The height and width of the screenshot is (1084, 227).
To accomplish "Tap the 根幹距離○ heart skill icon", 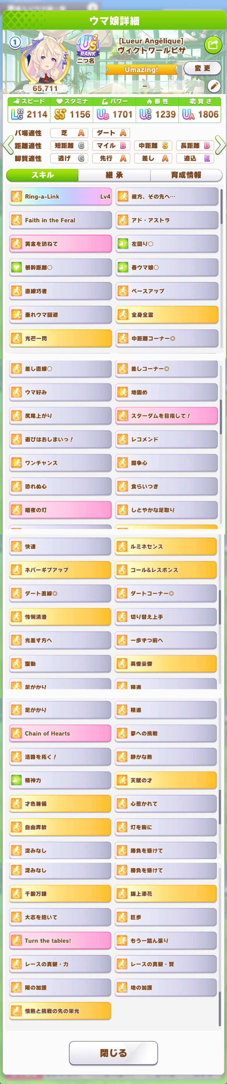I will tap(16, 267).
